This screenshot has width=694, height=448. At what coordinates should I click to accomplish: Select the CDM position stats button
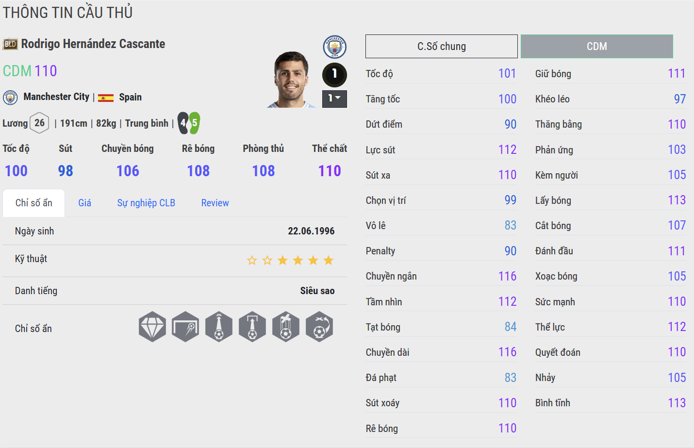pos(597,47)
